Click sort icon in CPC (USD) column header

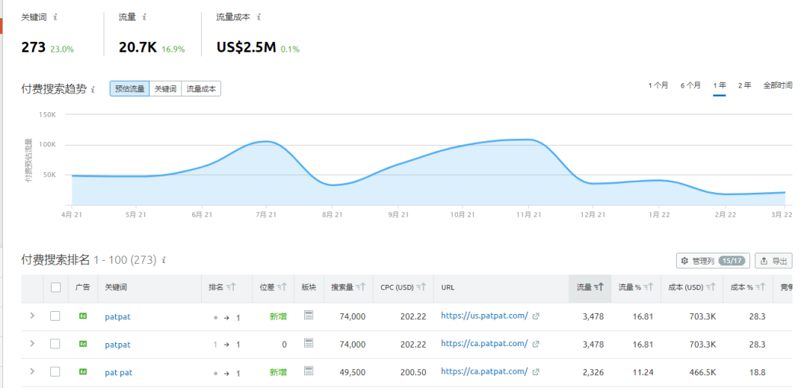click(x=421, y=287)
